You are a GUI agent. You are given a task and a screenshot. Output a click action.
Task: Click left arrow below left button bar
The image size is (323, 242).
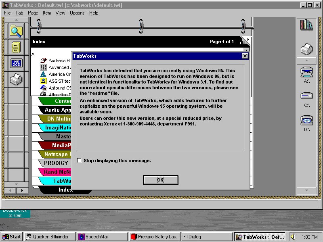tap(10, 190)
